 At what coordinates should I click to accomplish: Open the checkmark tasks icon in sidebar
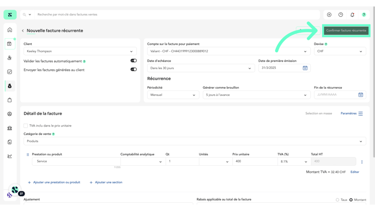pos(10,72)
